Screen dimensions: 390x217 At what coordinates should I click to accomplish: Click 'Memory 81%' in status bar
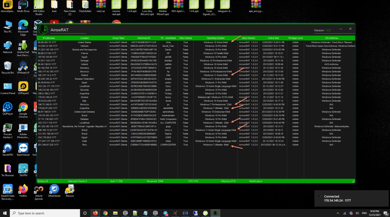point(229,181)
